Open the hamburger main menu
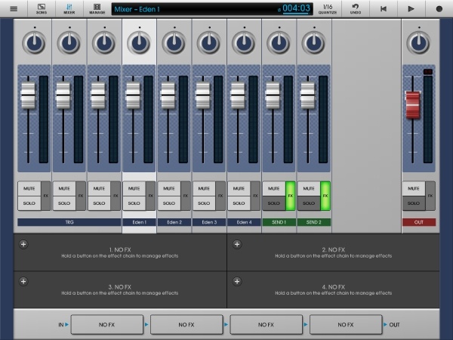The height and width of the screenshot is (340, 453). tap(13, 8)
